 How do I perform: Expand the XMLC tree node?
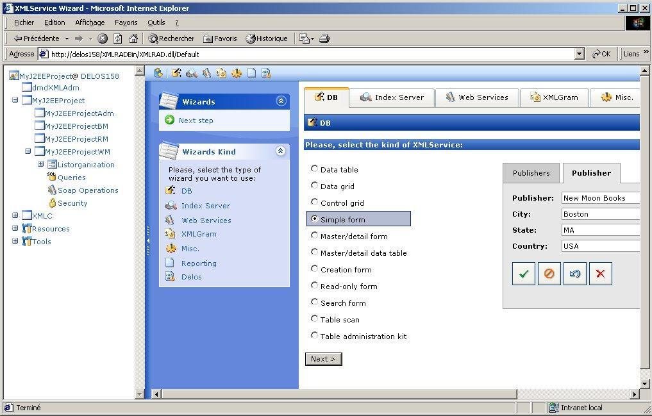click(x=15, y=216)
